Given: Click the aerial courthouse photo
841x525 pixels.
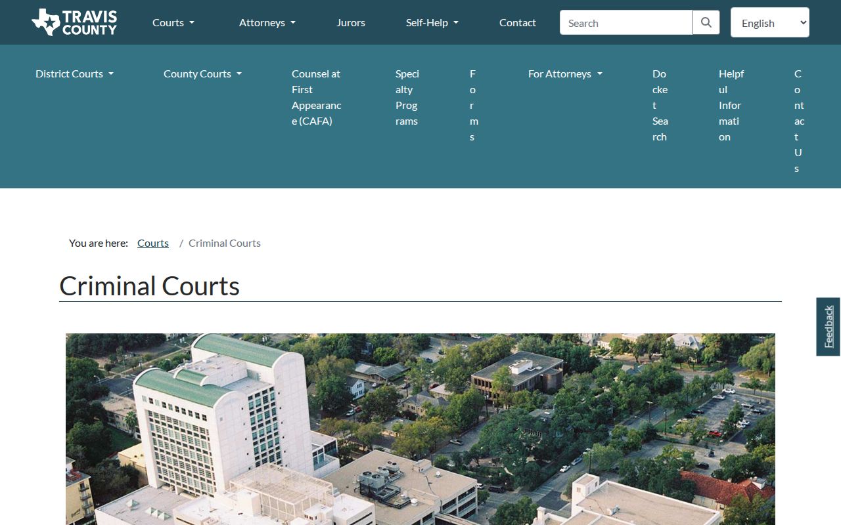Looking at the screenshot, I should (x=420, y=429).
